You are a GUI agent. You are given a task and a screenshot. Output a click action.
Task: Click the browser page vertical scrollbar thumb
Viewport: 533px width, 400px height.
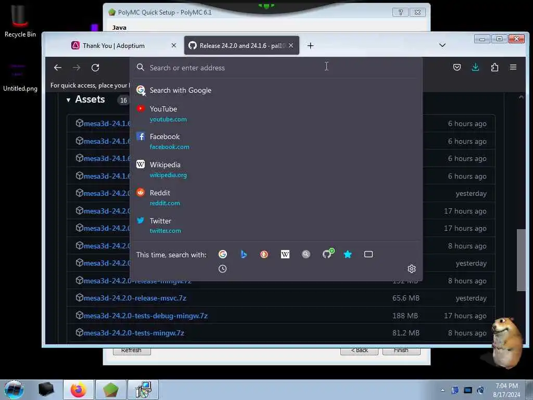click(521, 260)
